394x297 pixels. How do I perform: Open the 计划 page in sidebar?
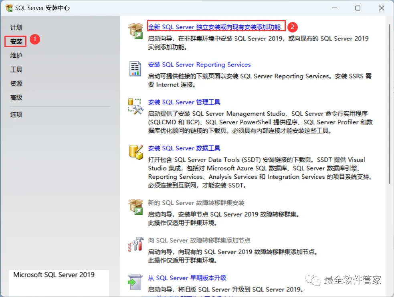[16, 27]
